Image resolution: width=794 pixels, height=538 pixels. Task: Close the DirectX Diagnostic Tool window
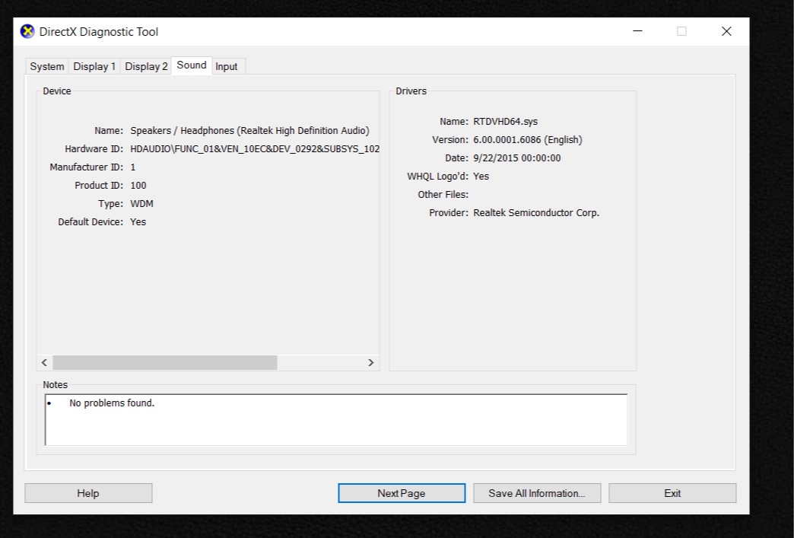coord(726,31)
